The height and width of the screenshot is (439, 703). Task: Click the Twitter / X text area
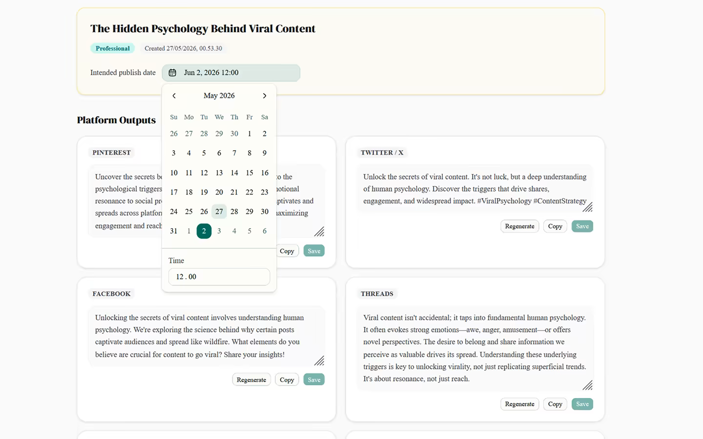tap(475, 189)
